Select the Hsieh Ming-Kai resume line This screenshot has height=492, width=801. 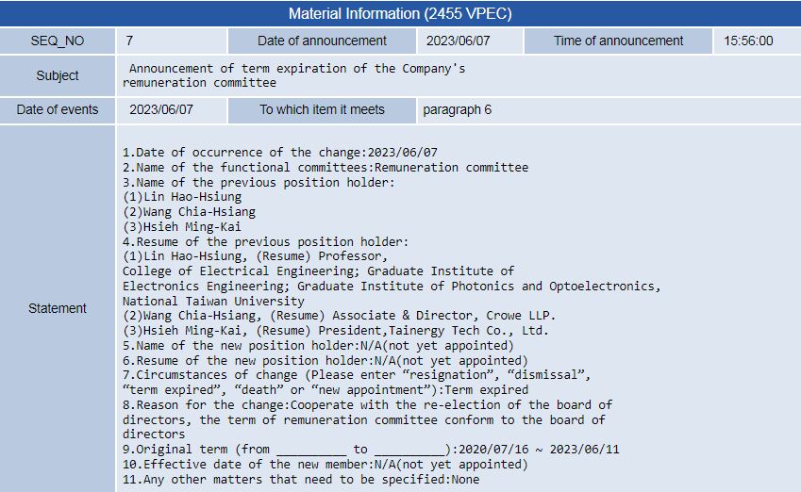point(336,330)
